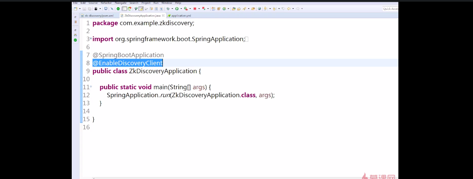Click the Debug bug icon
Image resolution: width=473 pixels, height=179 pixels.
(168, 9)
